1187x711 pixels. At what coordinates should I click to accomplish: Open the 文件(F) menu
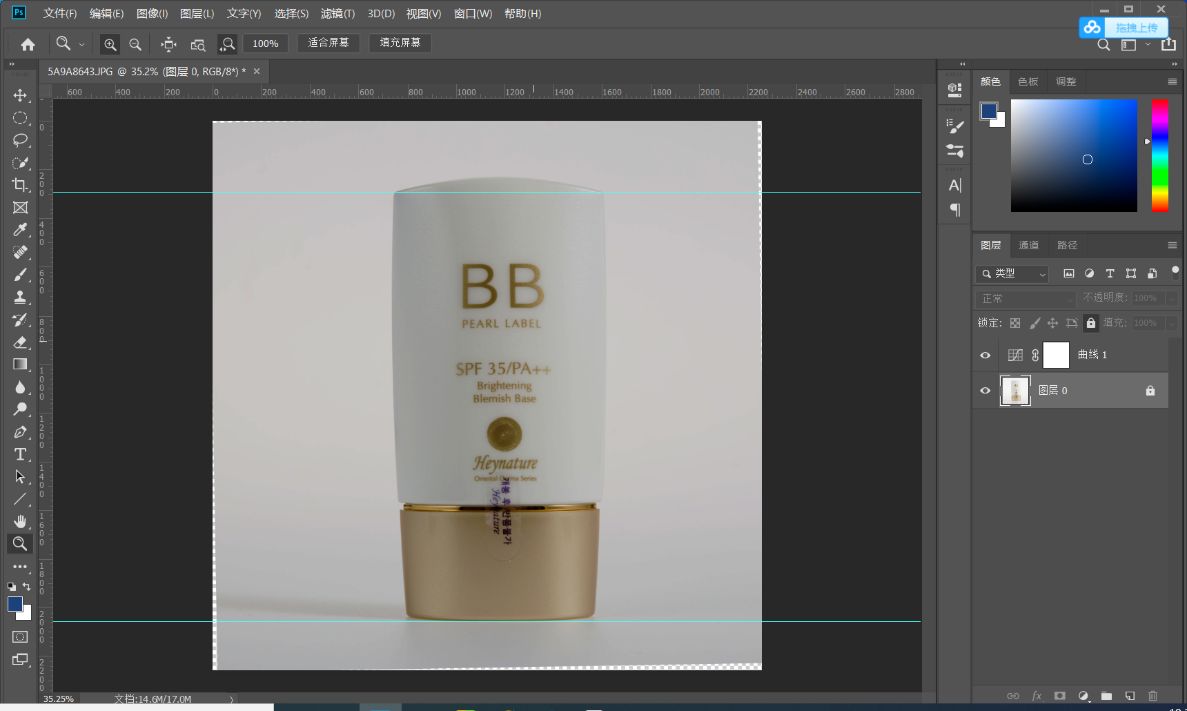coord(60,14)
